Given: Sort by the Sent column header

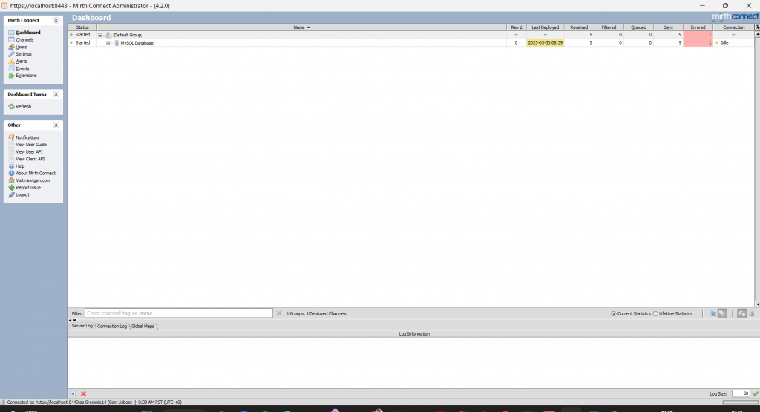Looking at the screenshot, I should click(669, 27).
